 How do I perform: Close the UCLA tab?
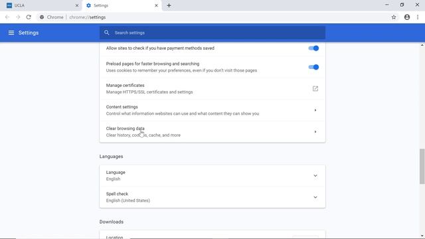[x=77, y=5]
